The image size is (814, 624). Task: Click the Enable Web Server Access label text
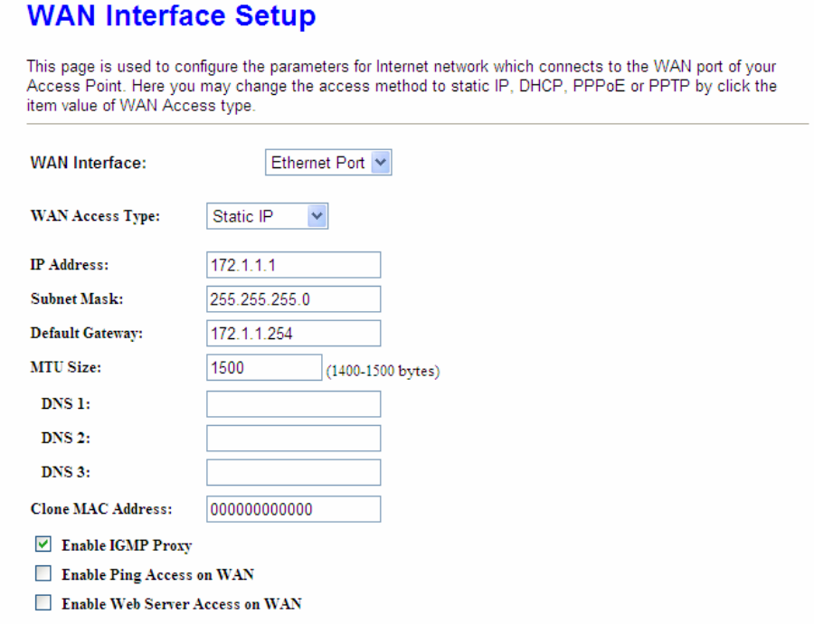[x=182, y=604]
